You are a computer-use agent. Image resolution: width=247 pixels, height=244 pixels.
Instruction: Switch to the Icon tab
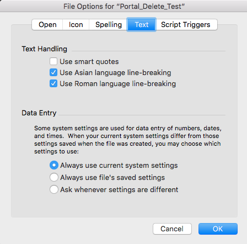(x=76, y=25)
